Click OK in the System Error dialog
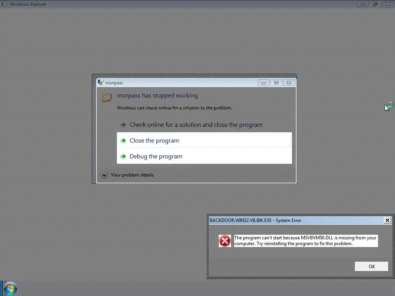395x296 pixels. tap(371, 267)
